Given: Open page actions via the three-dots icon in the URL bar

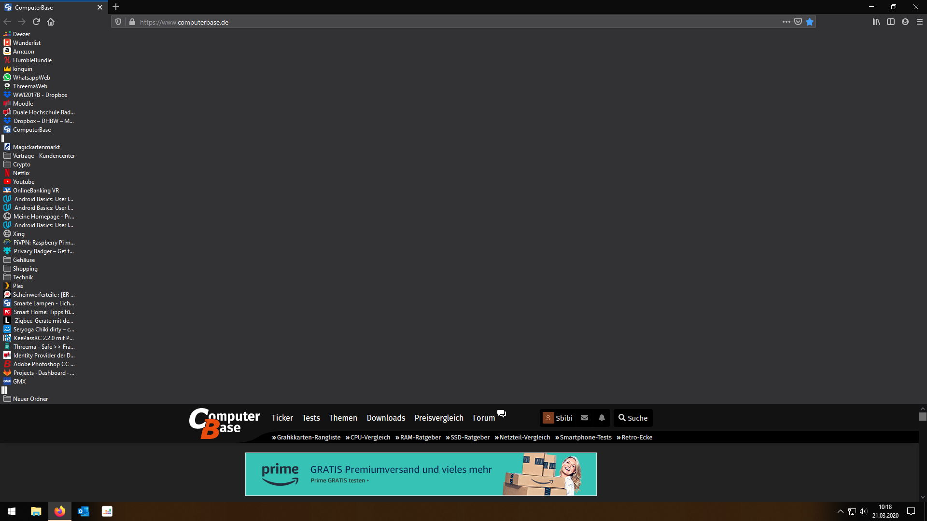Looking at the screenshot, I should tap(786, 22).
